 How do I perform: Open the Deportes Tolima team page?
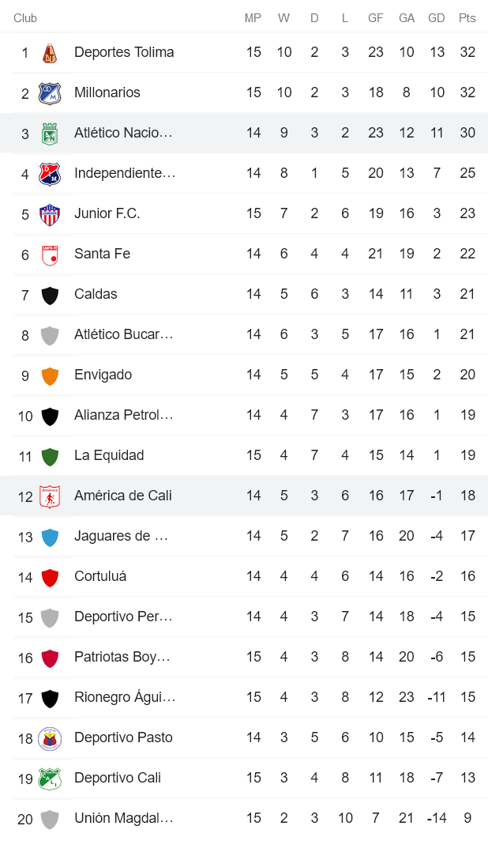coord(125,52)
